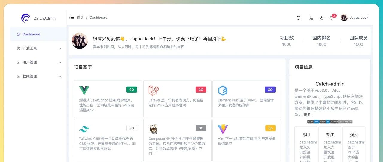Click the 开发工具 tools icon
The width and height of the screenshot is (383, 162).
click(18, 48)
